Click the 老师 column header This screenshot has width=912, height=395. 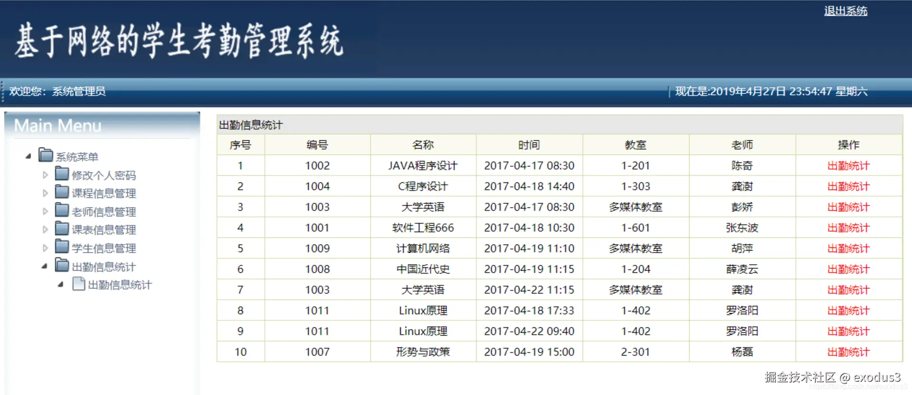[742, 145]
